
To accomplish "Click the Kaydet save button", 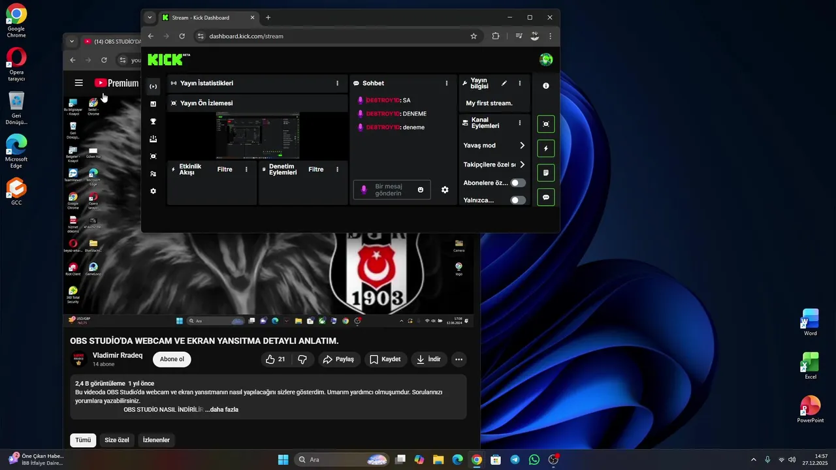I will (x=385, y=359).
